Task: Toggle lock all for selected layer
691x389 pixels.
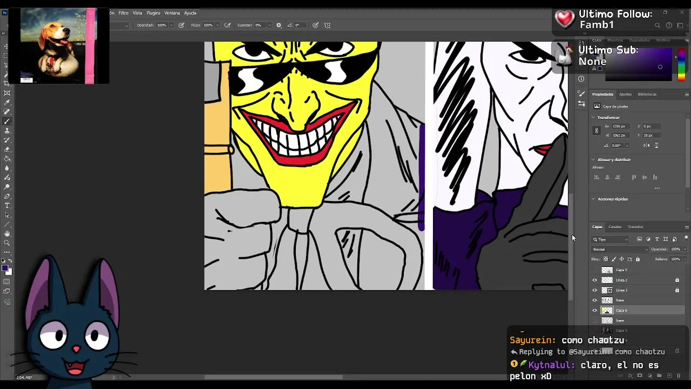Action: (638, 259)
